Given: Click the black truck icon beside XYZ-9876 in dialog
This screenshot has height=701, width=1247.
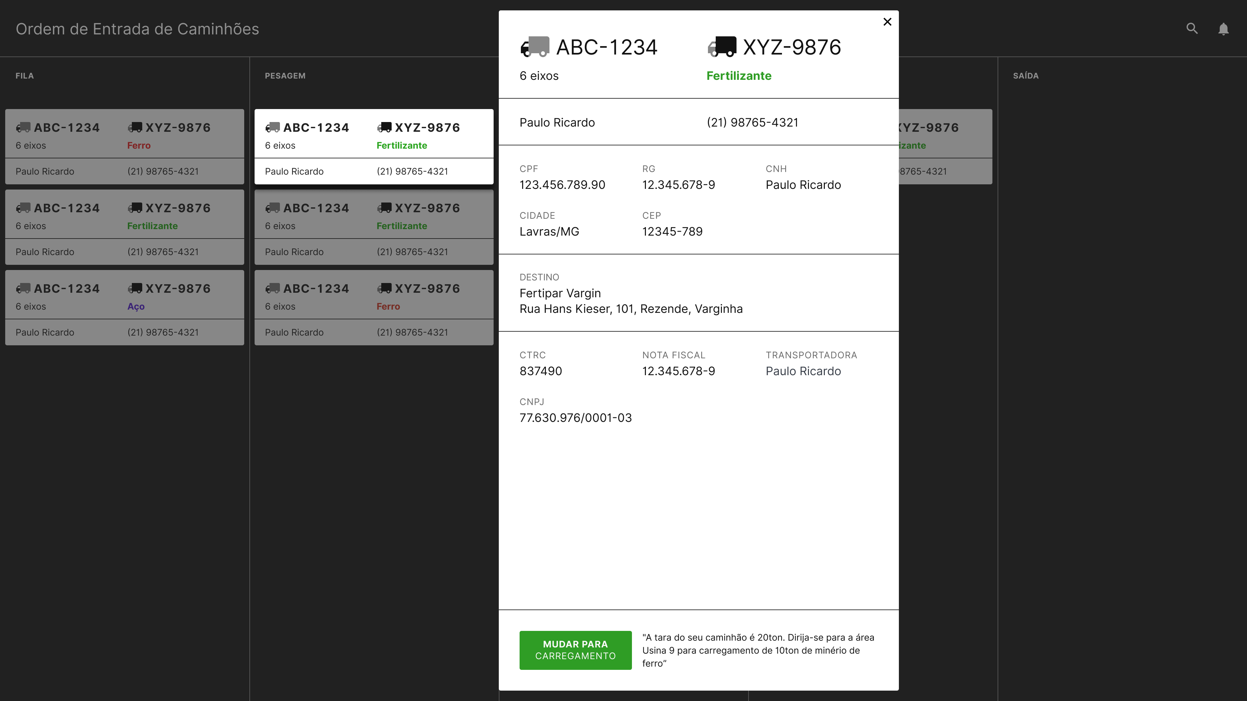Looking at the screenshot, I should pos(722,47).
